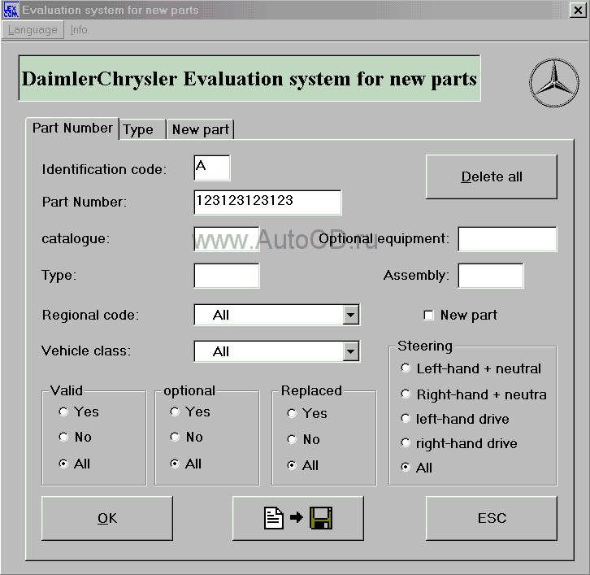Click the Delete all button
The width and height of the screenshot is (590, 575).
[492, 176]
